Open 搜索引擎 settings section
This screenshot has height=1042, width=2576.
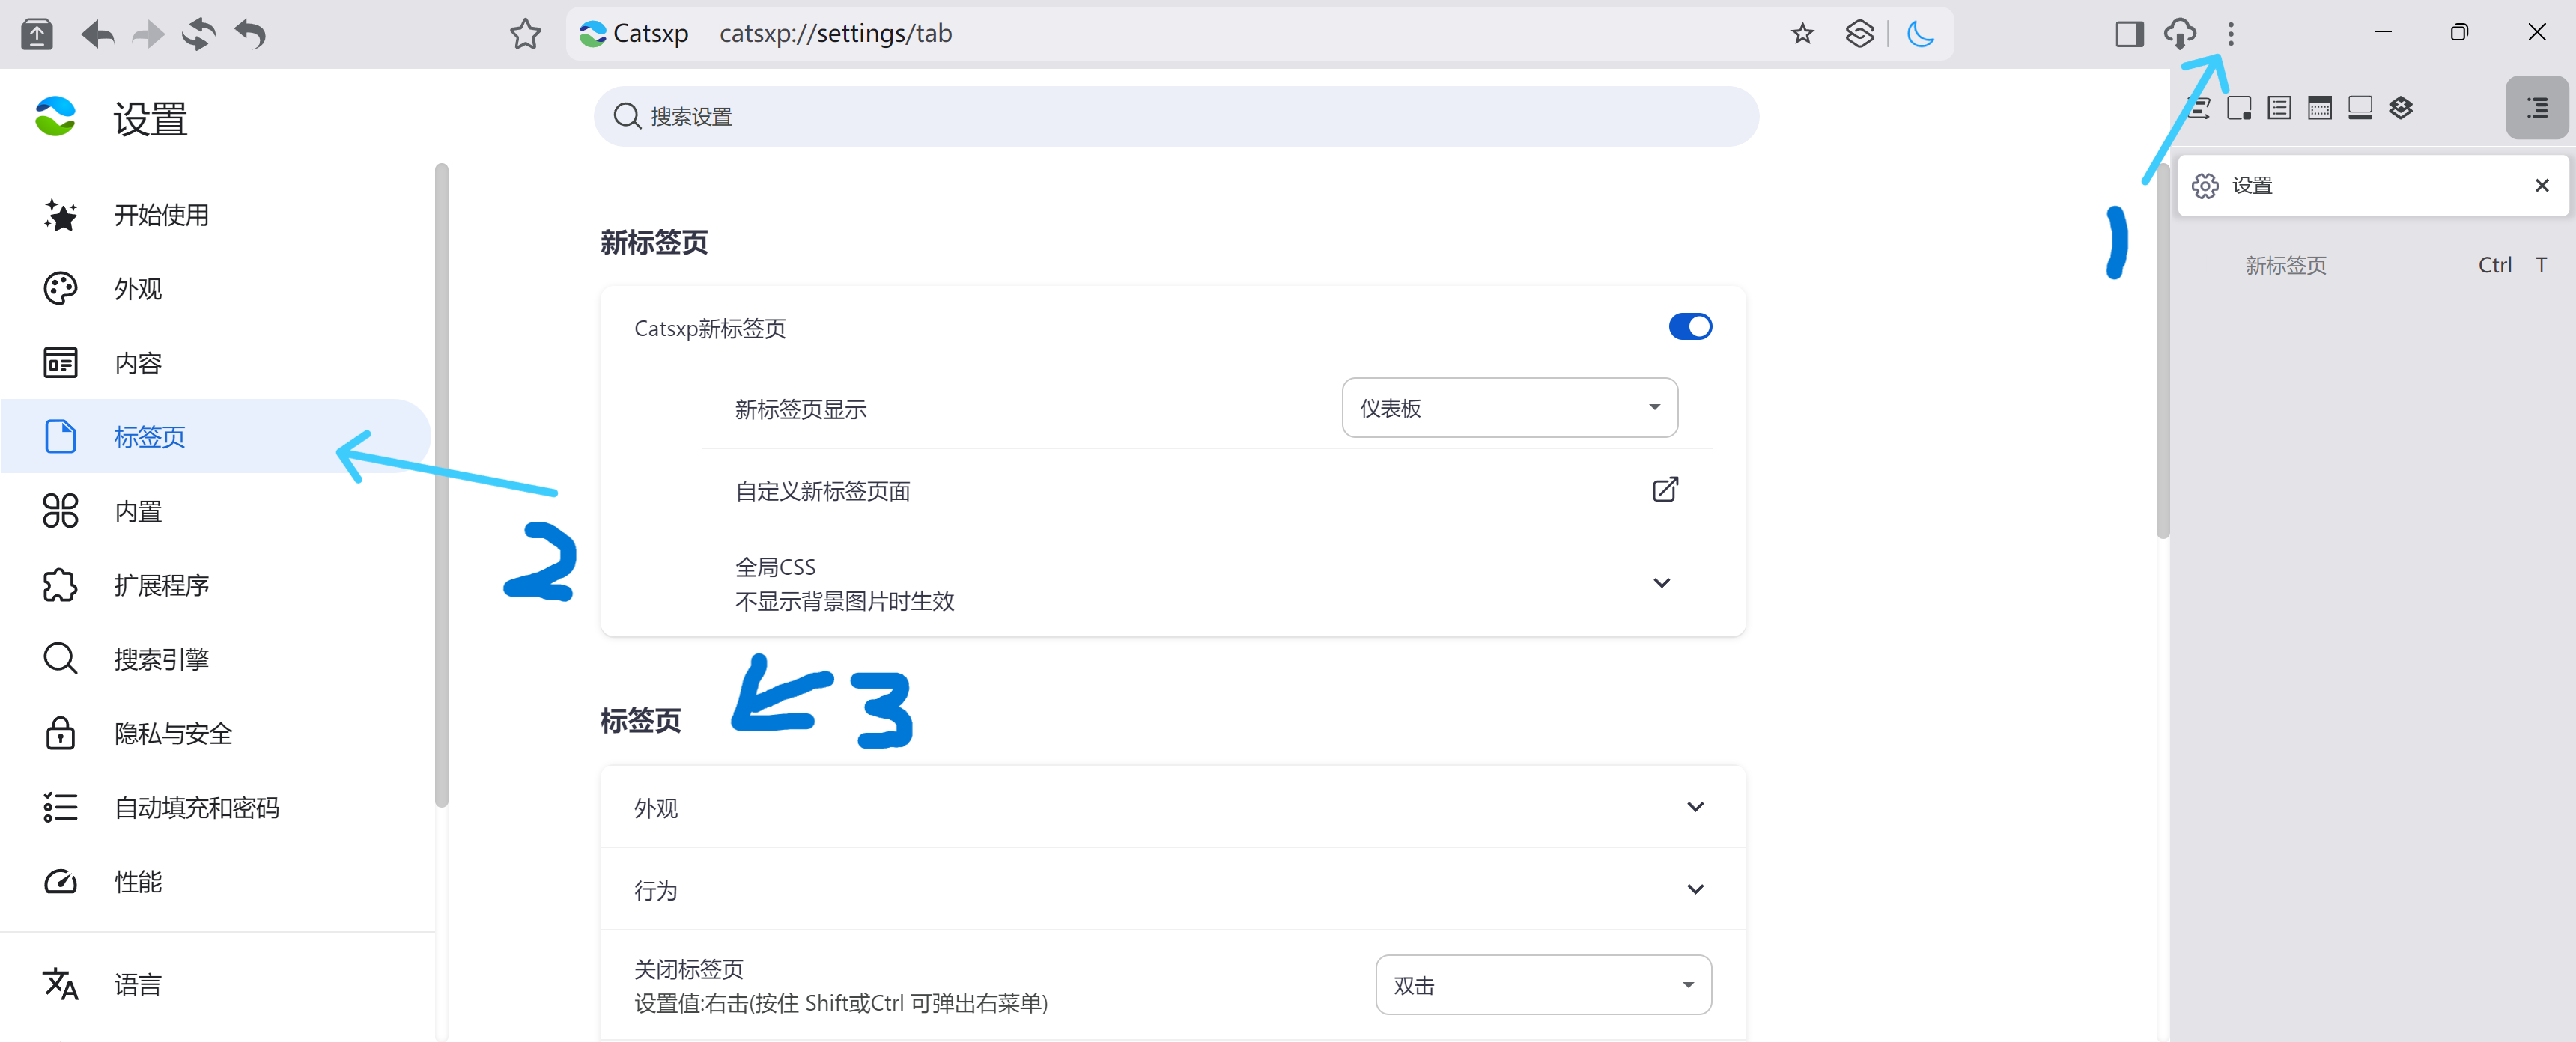tap(217, 659)
